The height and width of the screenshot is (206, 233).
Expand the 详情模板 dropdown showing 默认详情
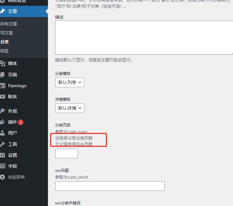(x=70, y=108)
